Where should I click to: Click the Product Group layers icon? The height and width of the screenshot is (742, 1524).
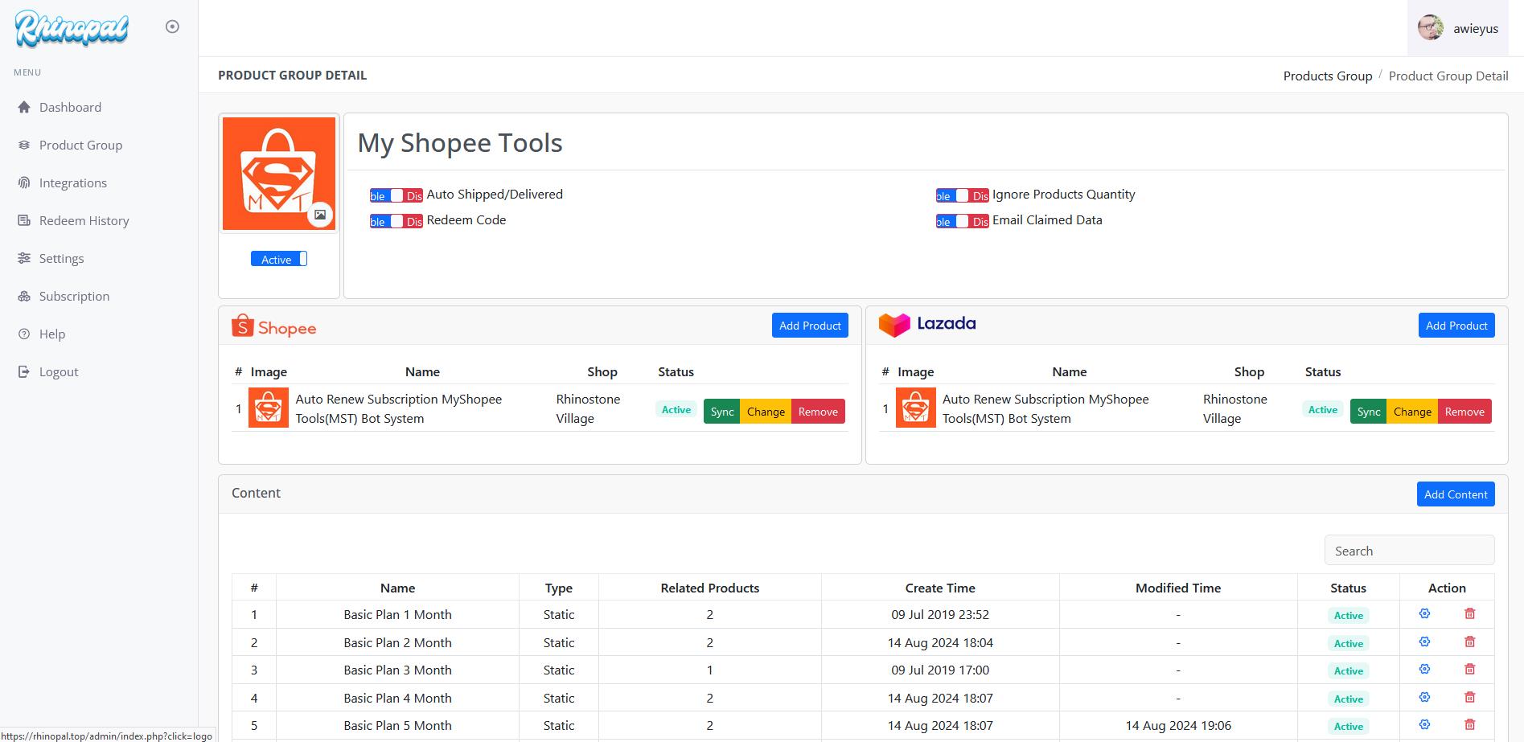24,145
